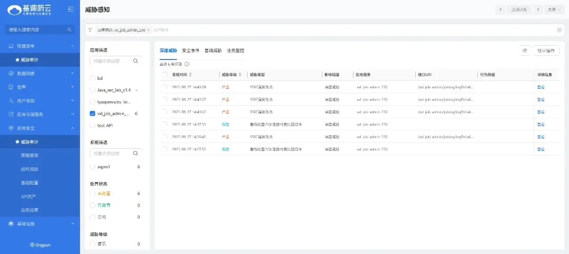Remove the xxl_job_admin_230 filter tag
This screenshot has width=569, height=254.
148,30
